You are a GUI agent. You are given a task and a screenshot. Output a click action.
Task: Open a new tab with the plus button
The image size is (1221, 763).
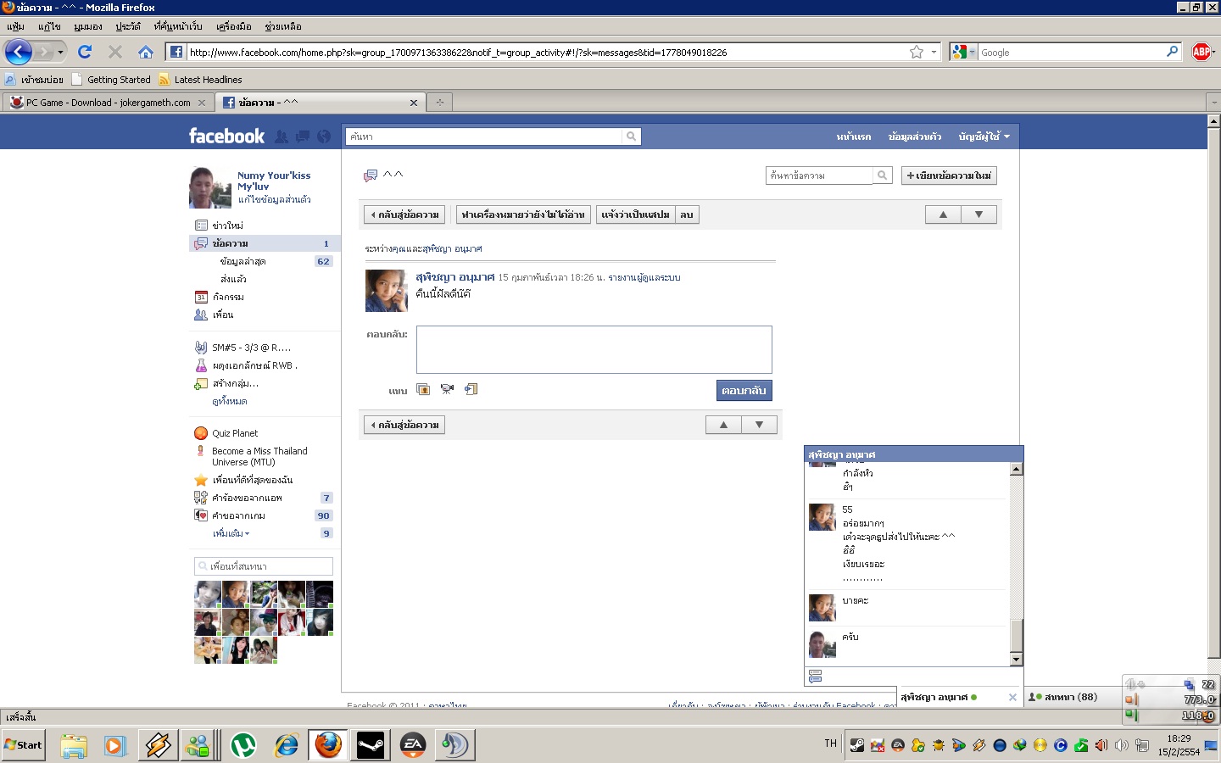(x=439, y=103)
